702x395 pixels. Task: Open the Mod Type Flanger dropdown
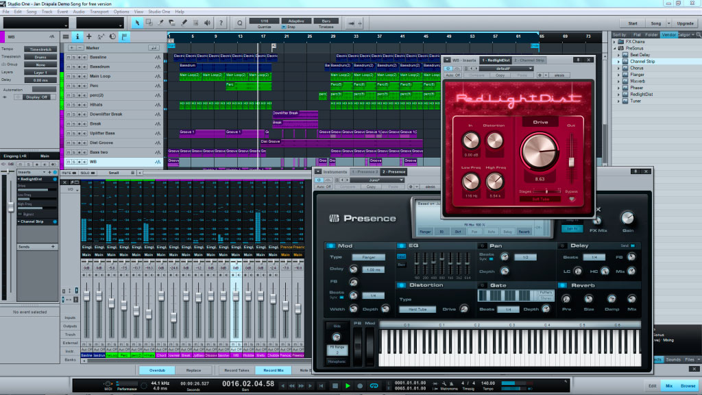(x=368, y=258)
